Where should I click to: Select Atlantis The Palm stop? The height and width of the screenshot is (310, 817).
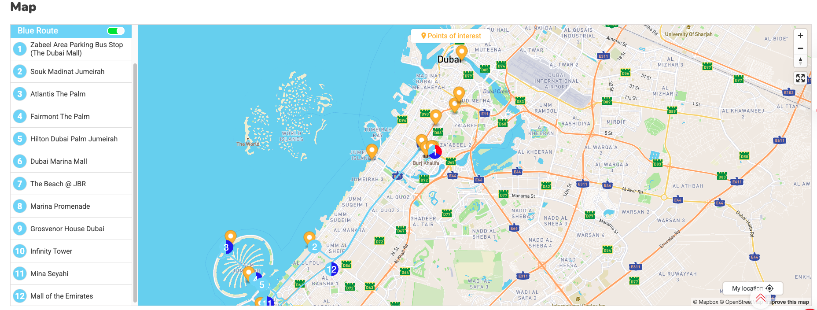pyautogui.click(x=71, y=94)
